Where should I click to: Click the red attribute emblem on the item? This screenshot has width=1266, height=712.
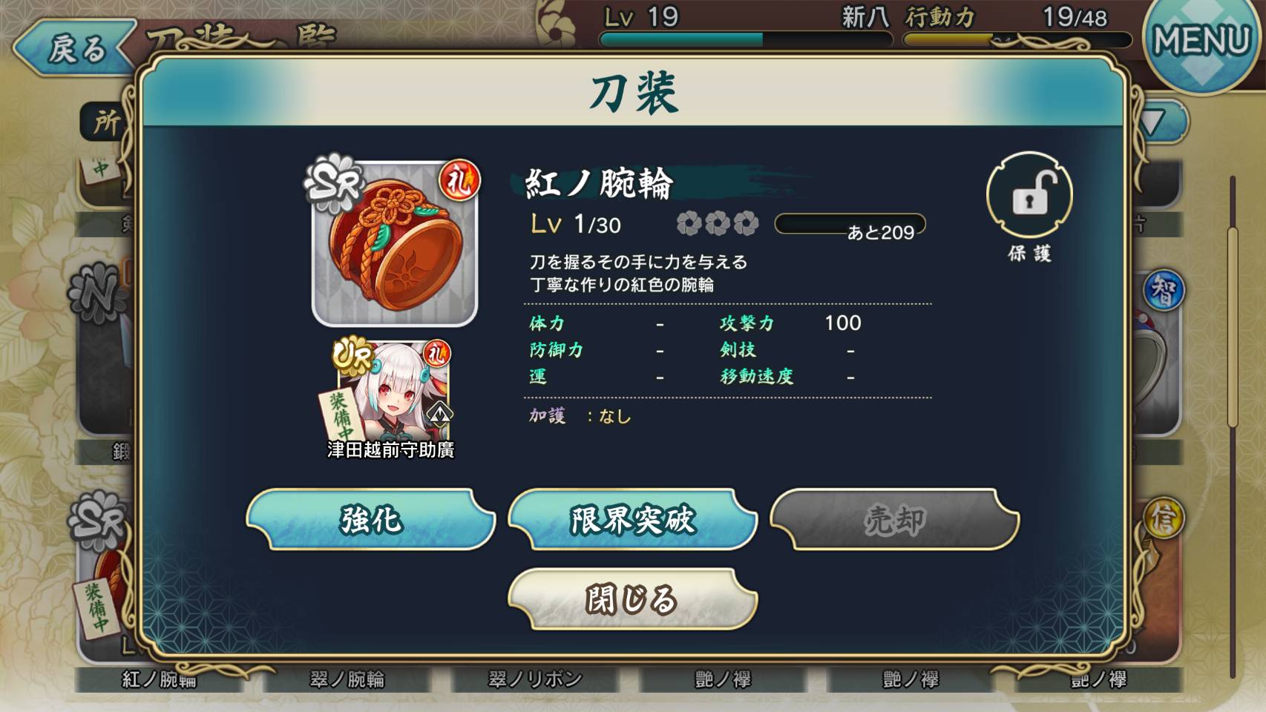[x=459, y=180]
